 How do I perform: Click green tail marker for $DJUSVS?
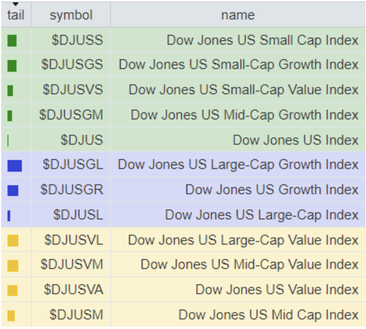(x=10, y=91)
